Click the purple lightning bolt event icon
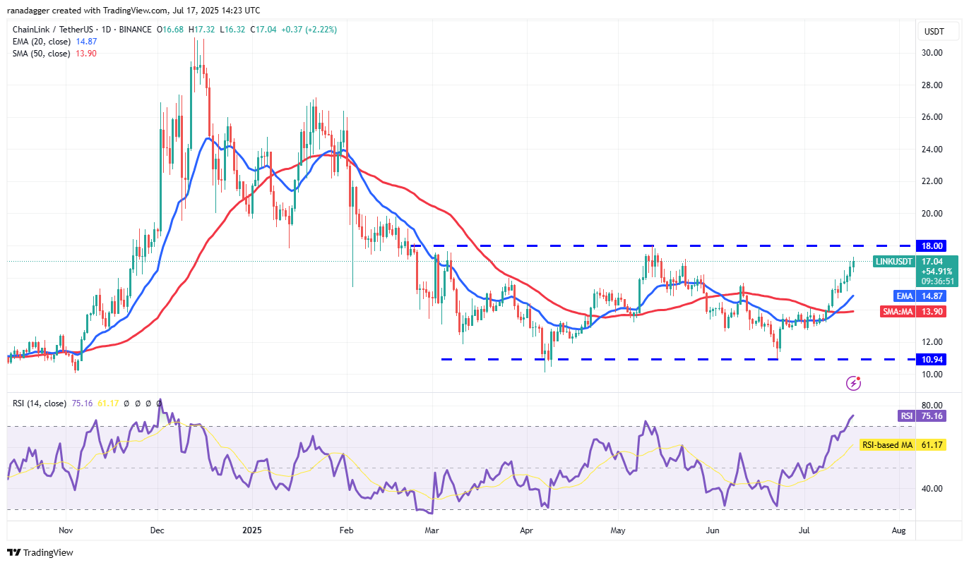Screen dimensions: 969x565 point(854,383)
